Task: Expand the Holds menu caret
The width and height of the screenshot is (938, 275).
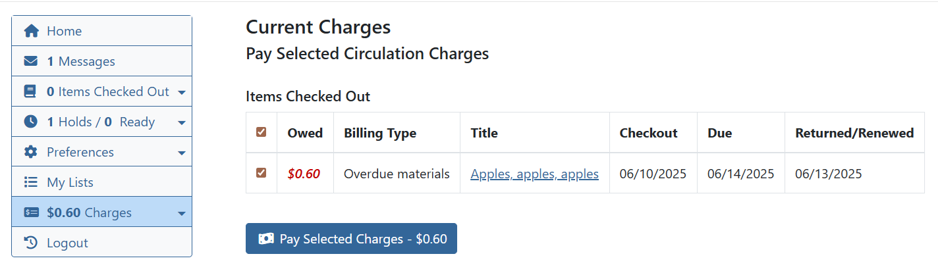Action: [182, 122]
